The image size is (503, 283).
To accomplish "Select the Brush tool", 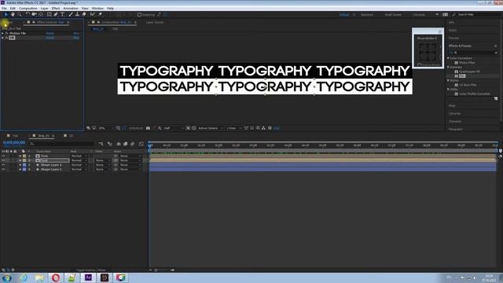I will coord(71,14).
